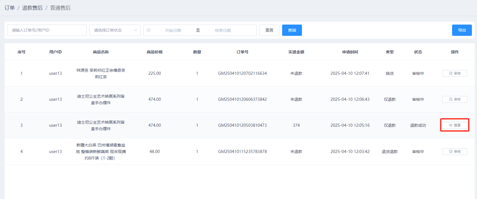Screen dimensions: 477x199
Task: Click the blue 查询 search button
Action: pos(292,30)
